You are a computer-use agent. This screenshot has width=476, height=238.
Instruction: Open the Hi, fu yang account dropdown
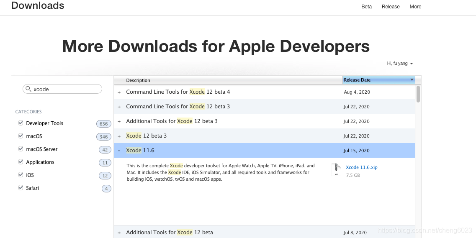pyautogui.click(x=400, y=63)
